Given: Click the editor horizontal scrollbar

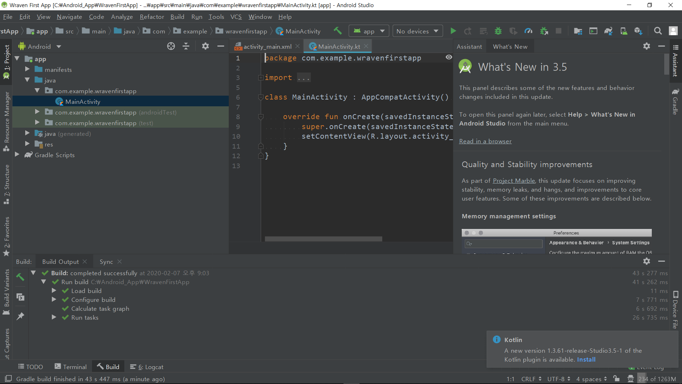Looking at the screenshot, I should coord(323,239).
